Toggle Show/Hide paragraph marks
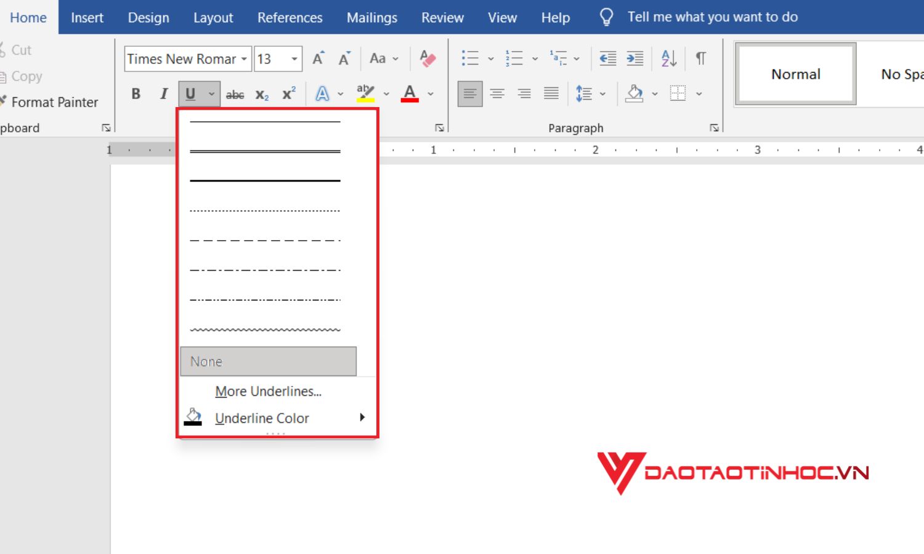The image size is (924, 554). [700, 57]
